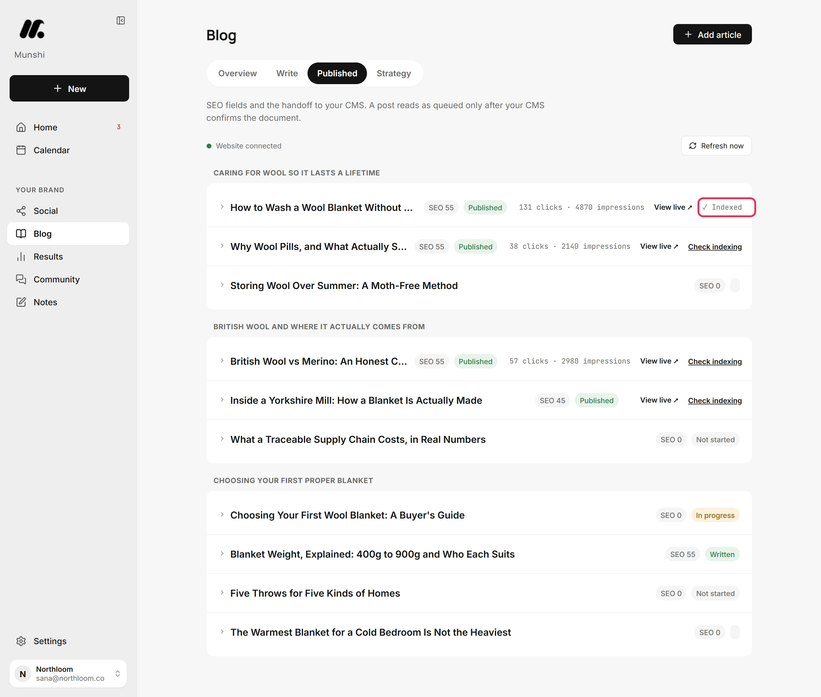Click the Blog book icon
The image size is (821, 697).
(21, 234)
